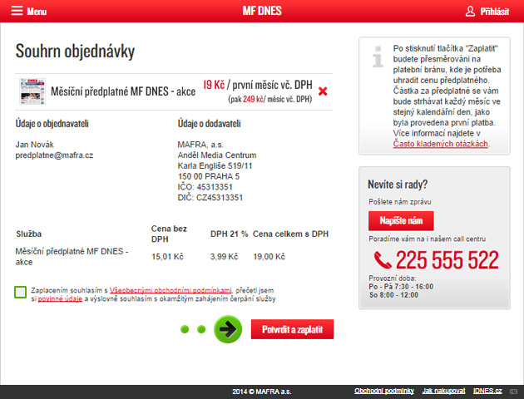524x399 pixels.
Task: Click the DPH 21 % column header
Action: pos(230,234)
